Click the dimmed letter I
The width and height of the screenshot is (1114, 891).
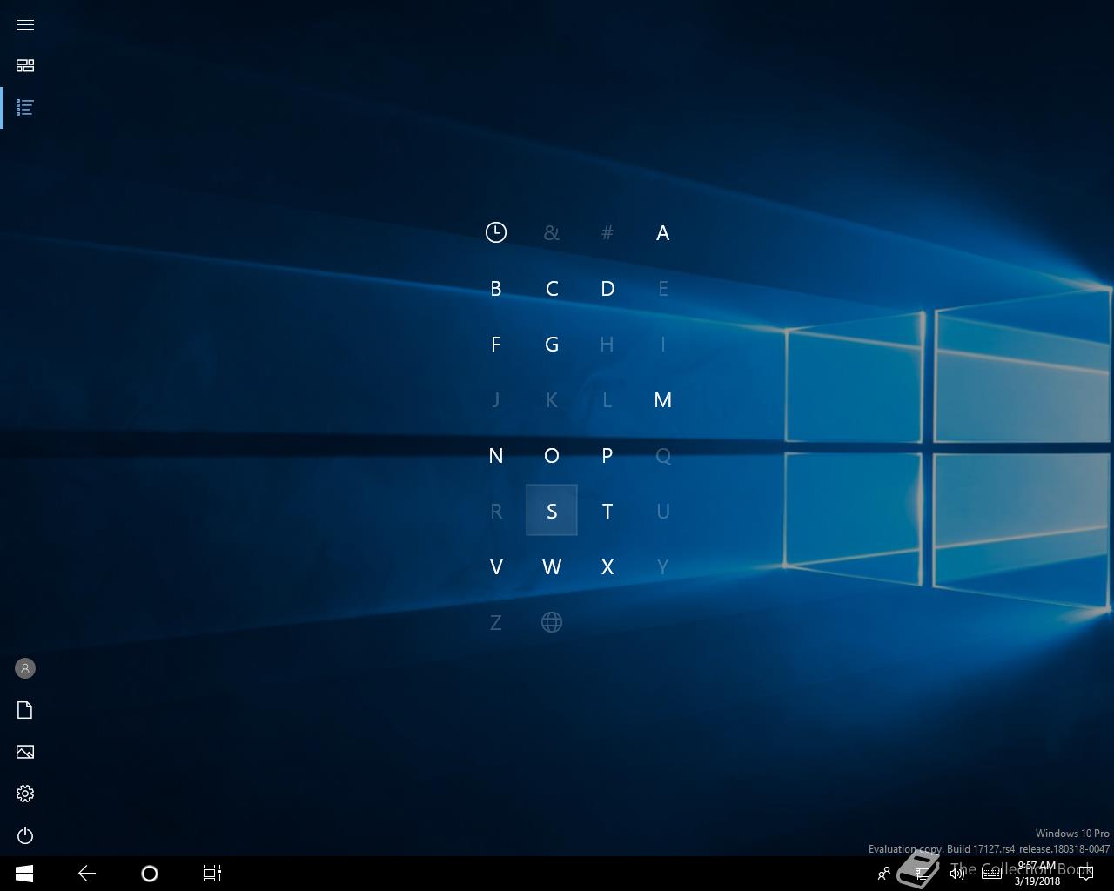(663, 344)
